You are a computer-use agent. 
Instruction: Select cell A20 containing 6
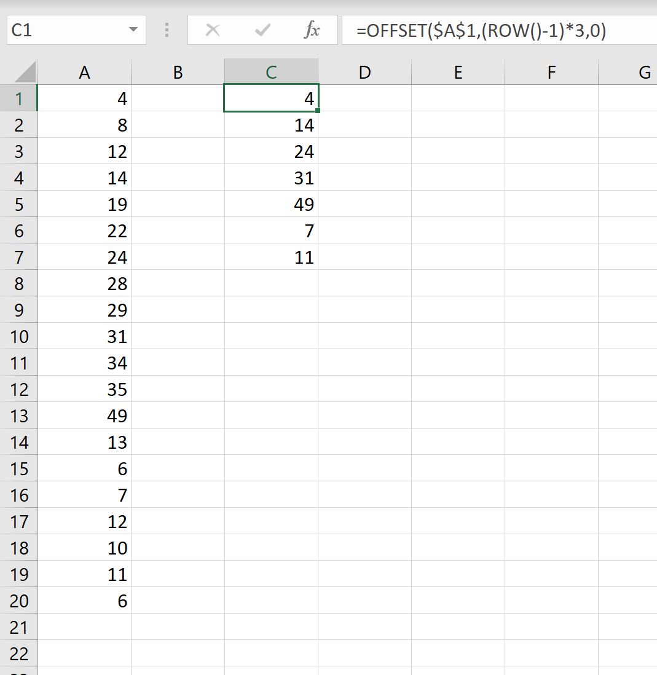pos(84,601)
